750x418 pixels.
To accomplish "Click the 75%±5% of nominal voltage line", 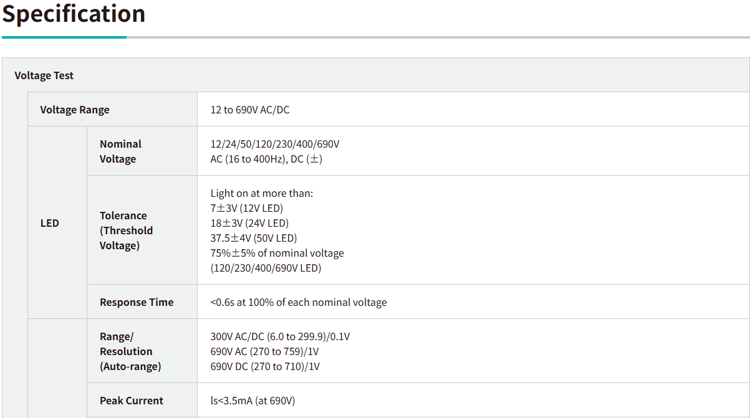I will [277, 253].
